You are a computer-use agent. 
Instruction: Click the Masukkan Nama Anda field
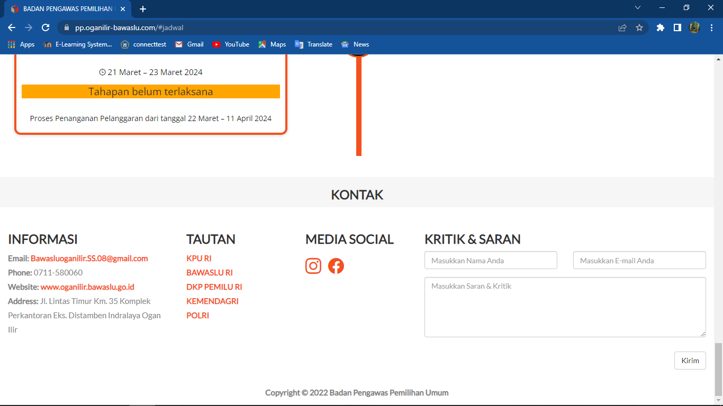tap(490, 260)
